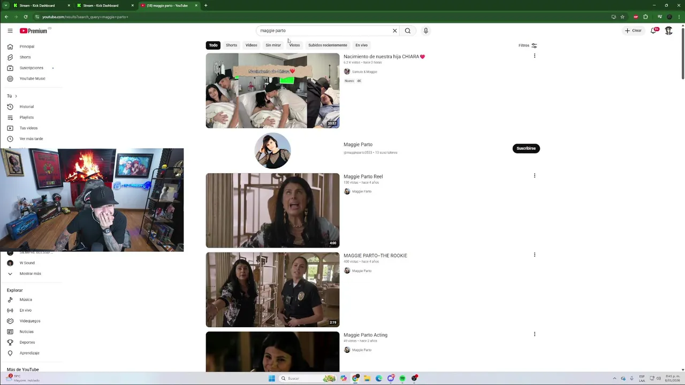Open options for Nacimiento de nuestra hija video
The image size is (685, 385).
(535, 56)
